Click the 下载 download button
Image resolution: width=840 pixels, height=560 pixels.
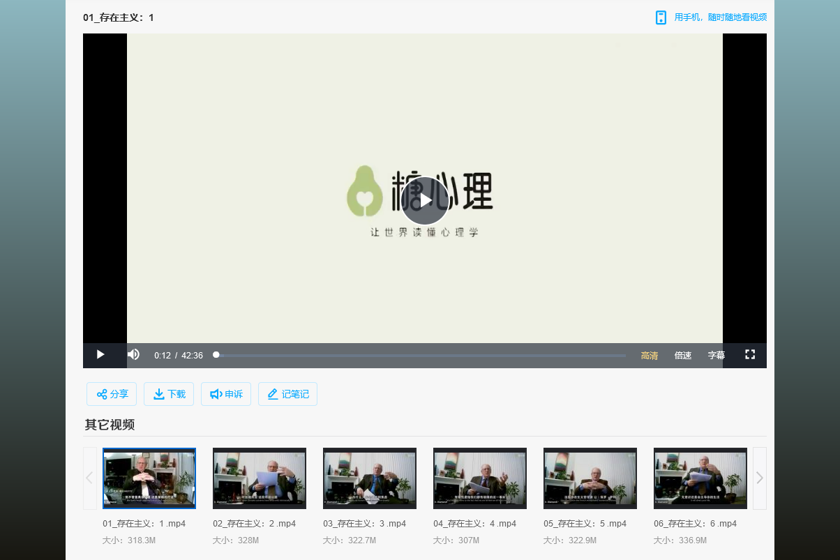[x=169, y=394]
